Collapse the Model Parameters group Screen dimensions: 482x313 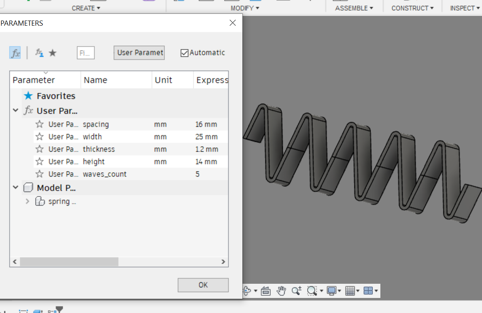(15, 187)
